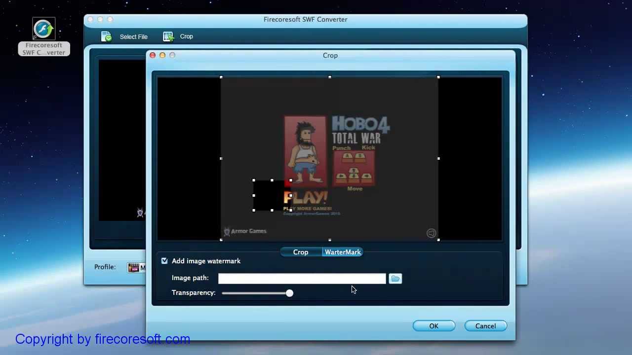Screen dimensions: 632x355
Task: Click the Select File text label
Action: point(133,36)
